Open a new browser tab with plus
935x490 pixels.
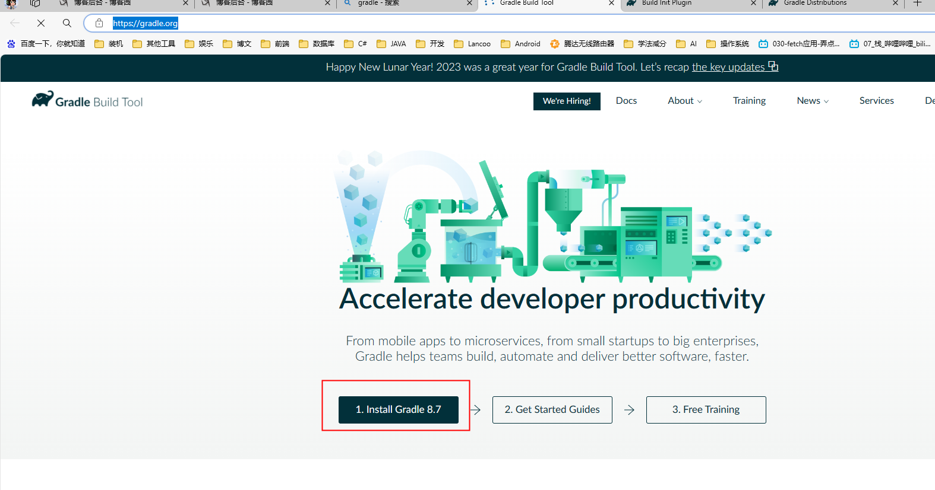point(917,3)
